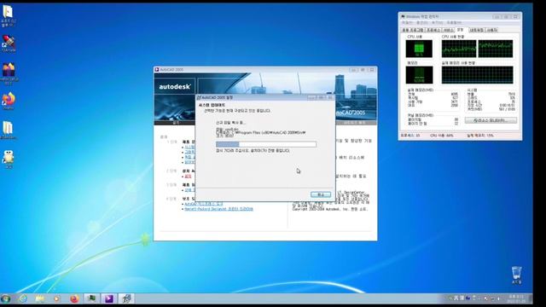The image size is (546, 307).
Task: Switch to the Applications tab in Task Manager
Action: click(413, 31)
